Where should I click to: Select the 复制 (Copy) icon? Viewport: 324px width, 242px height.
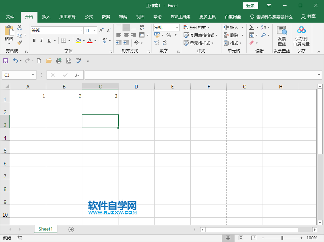20,35
